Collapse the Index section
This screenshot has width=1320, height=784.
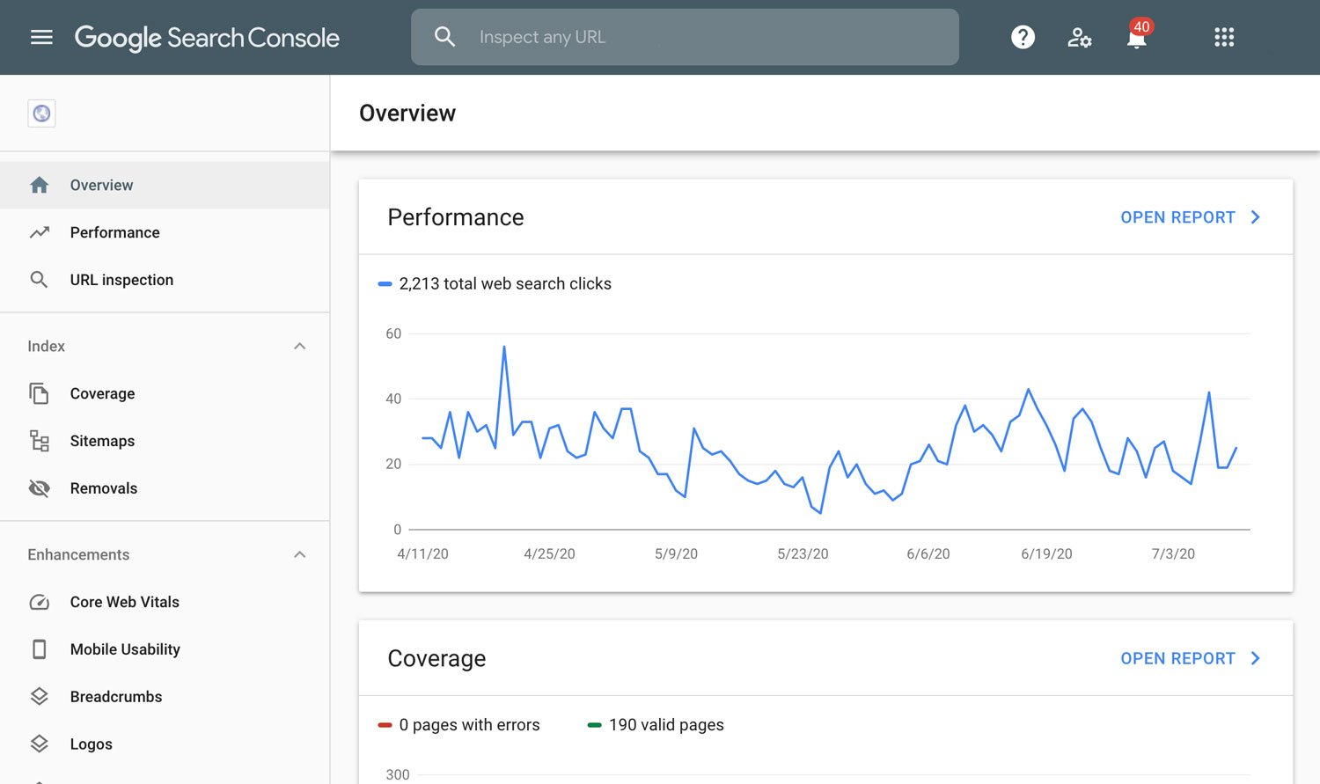[300, 346]
